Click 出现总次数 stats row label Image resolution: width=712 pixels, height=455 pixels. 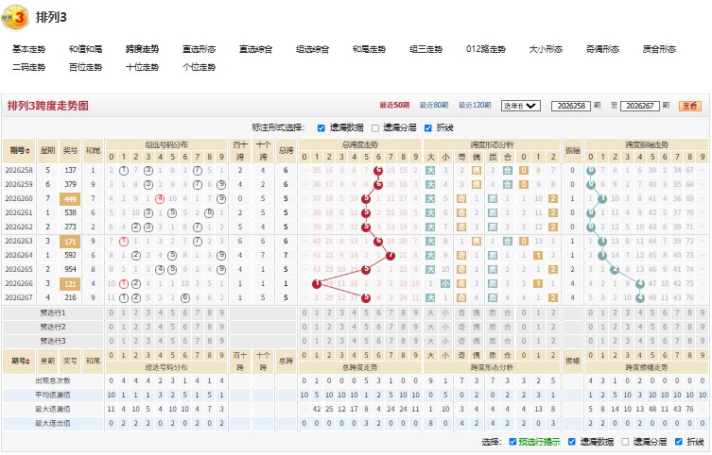pos(53,380)
